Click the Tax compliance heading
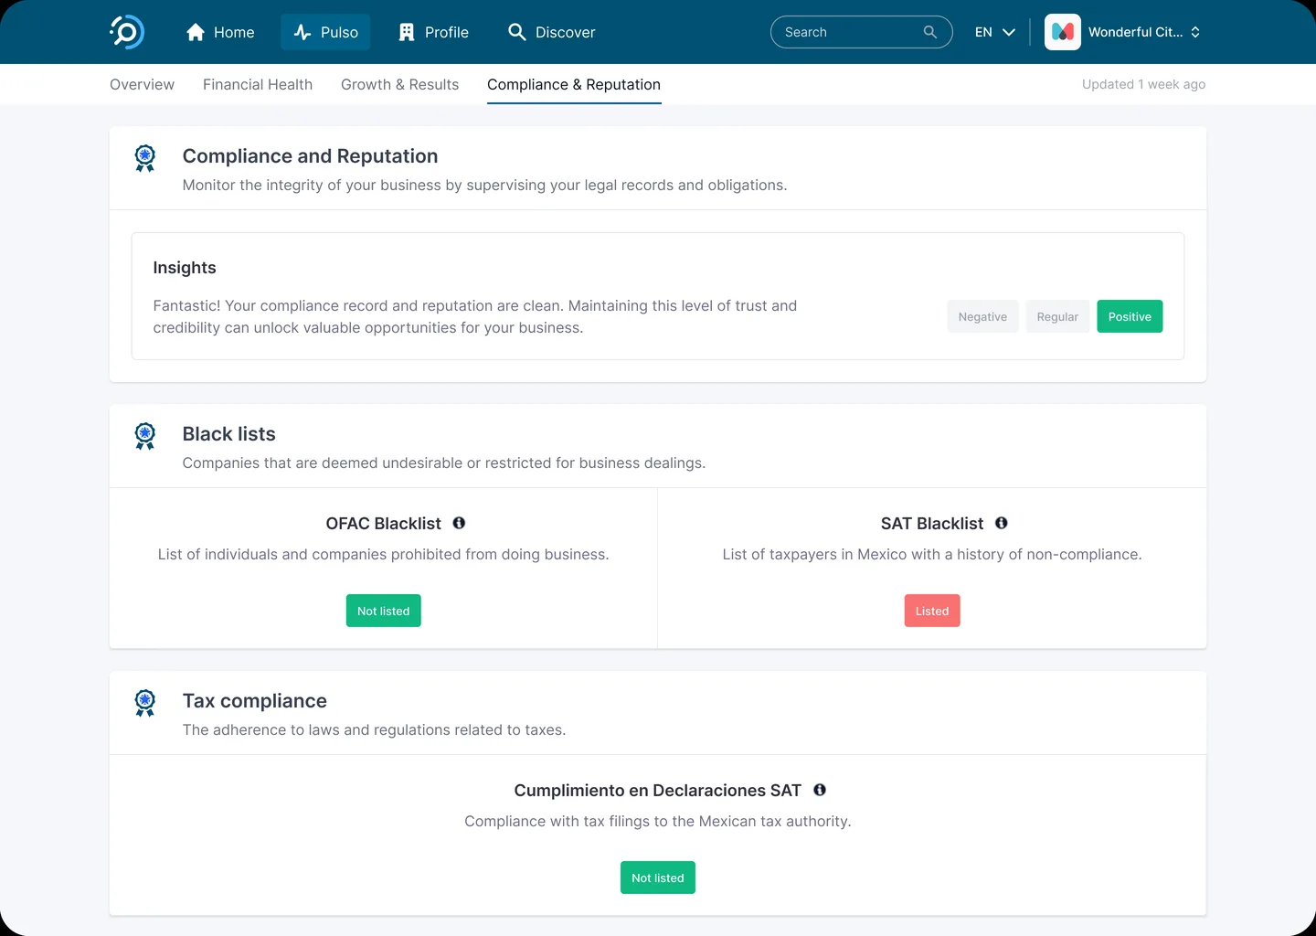1316x936 pixels. (x=255, y=701)
